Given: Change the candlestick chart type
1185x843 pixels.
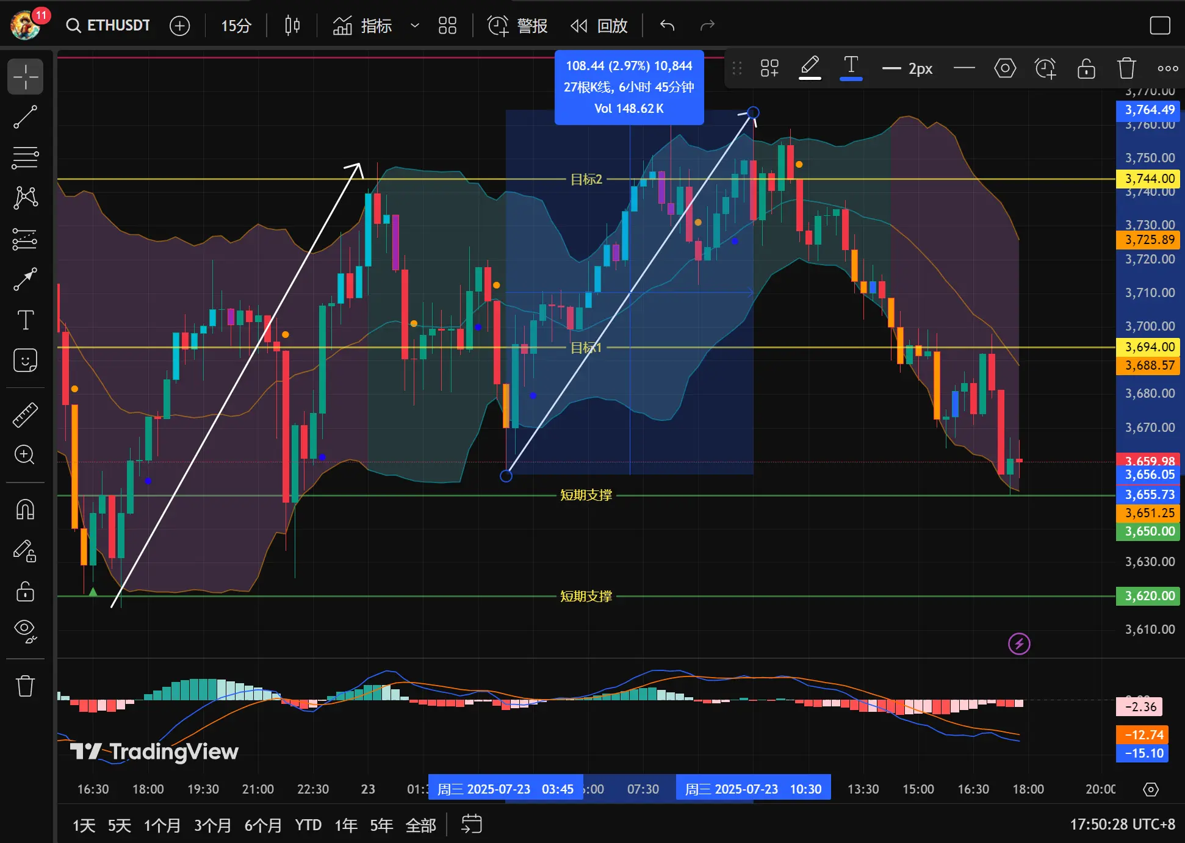Looking at the screenshot, I should (292, 26).
